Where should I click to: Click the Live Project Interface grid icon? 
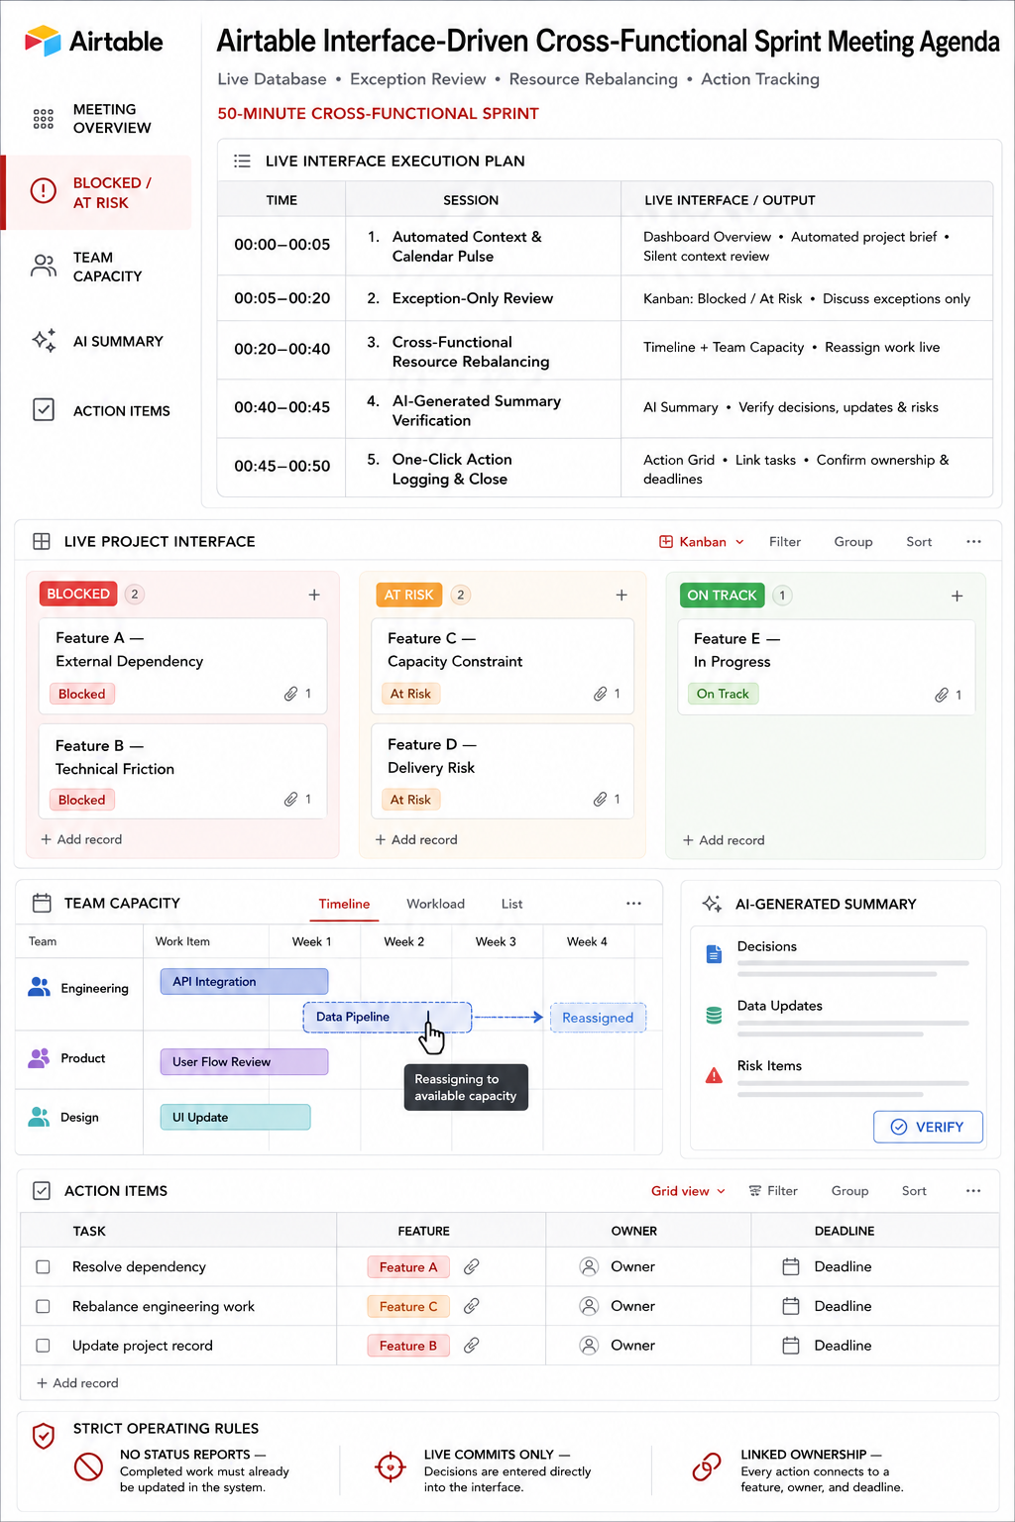(x=42, y=541)
